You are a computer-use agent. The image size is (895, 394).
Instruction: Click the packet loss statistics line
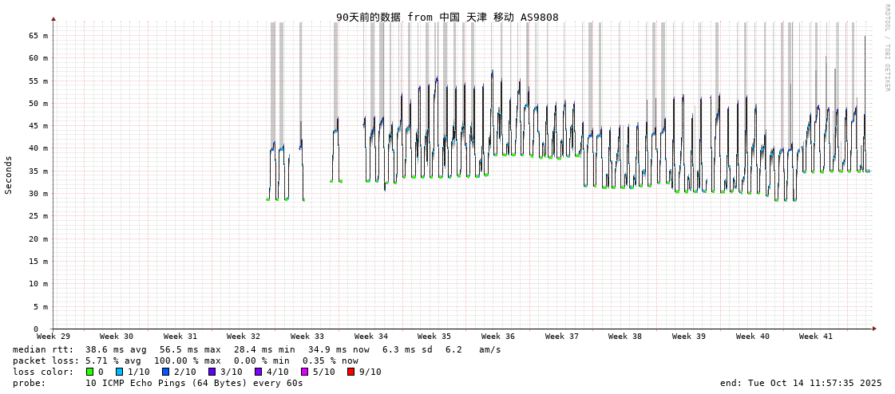(x=185, y=361)
